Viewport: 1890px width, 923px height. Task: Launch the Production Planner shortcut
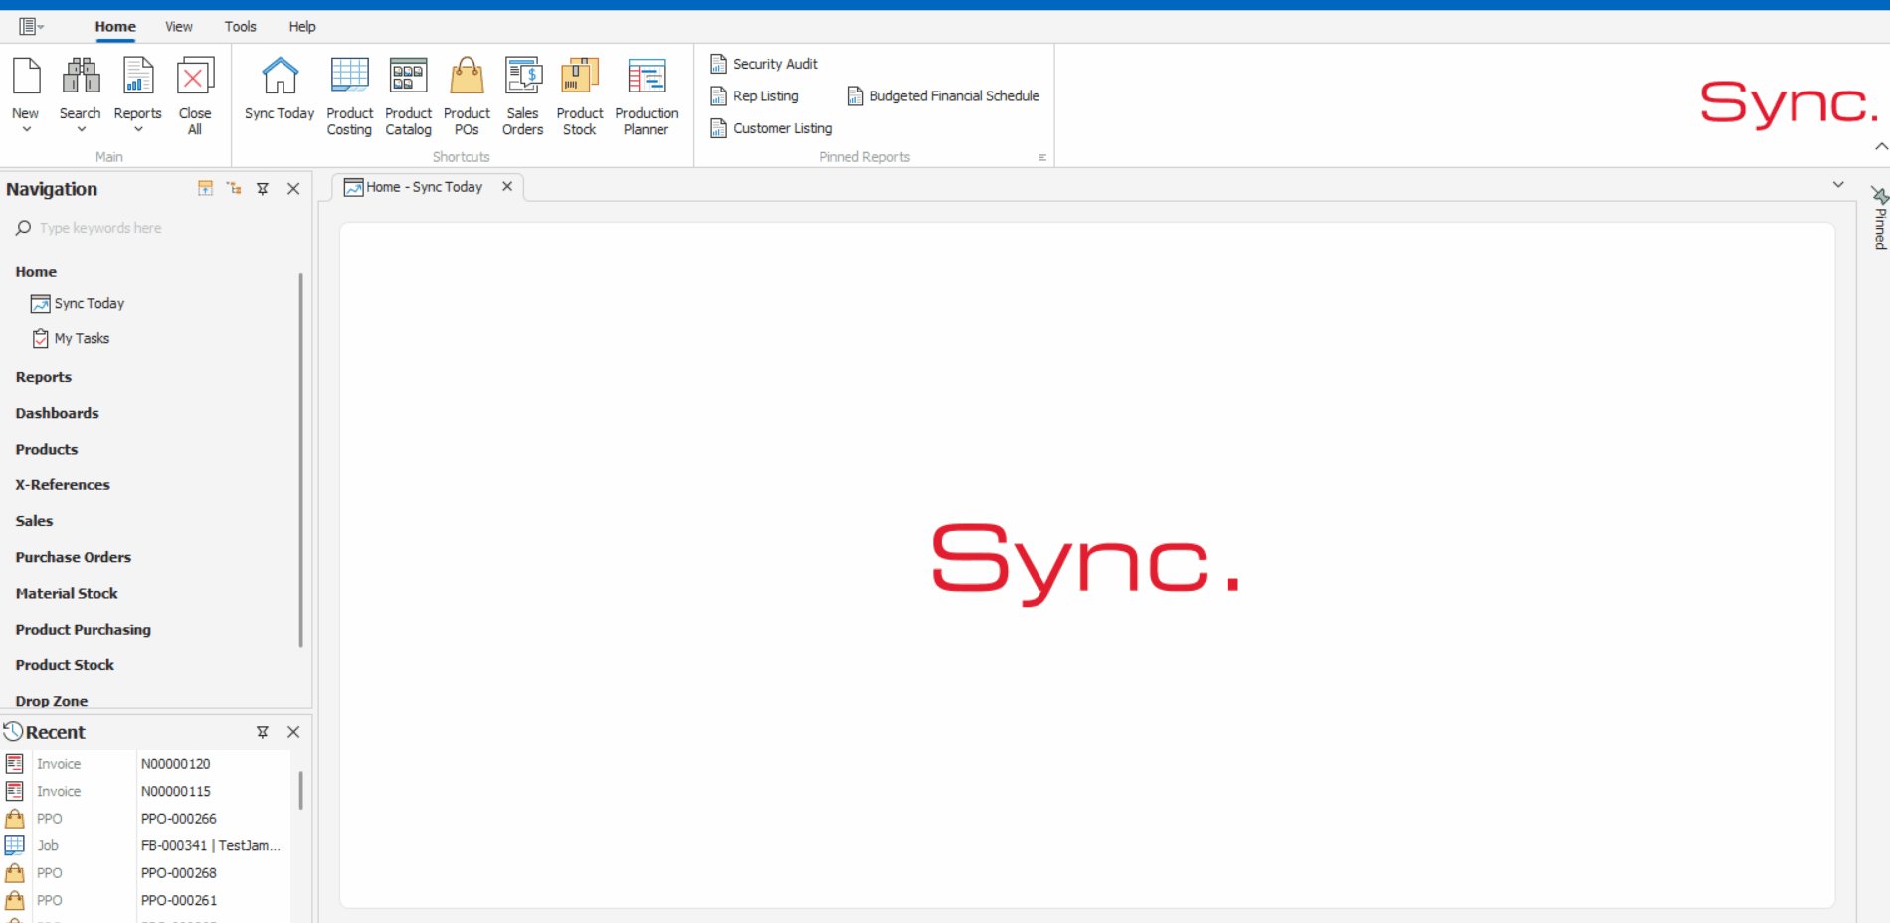coord(647,96)
